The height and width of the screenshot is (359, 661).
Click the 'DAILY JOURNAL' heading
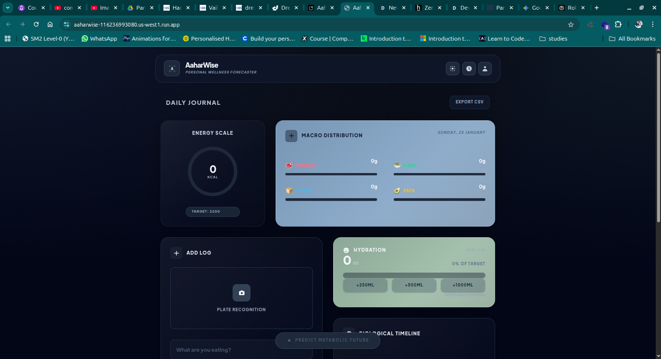point(193,102)
